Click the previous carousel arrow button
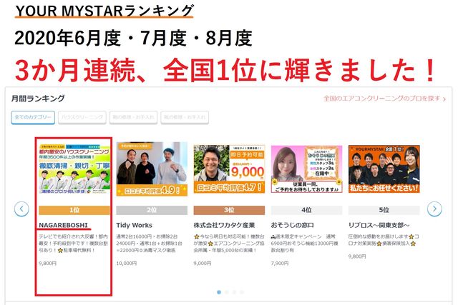 [x=21, y=209]
